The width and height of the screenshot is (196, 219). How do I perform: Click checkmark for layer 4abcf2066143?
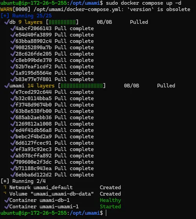(x=13, y=28)
